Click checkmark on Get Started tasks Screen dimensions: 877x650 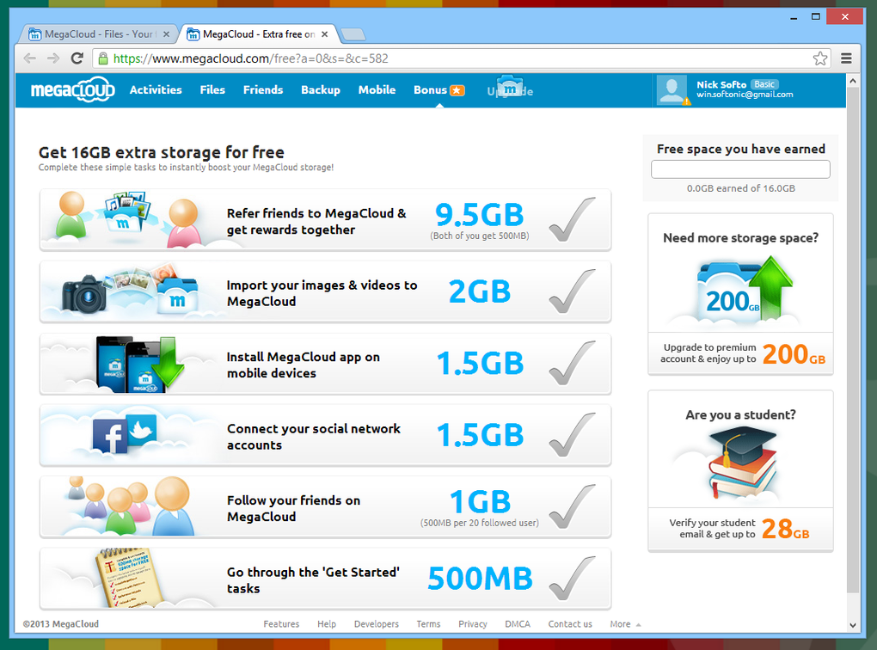pos(572,578)
